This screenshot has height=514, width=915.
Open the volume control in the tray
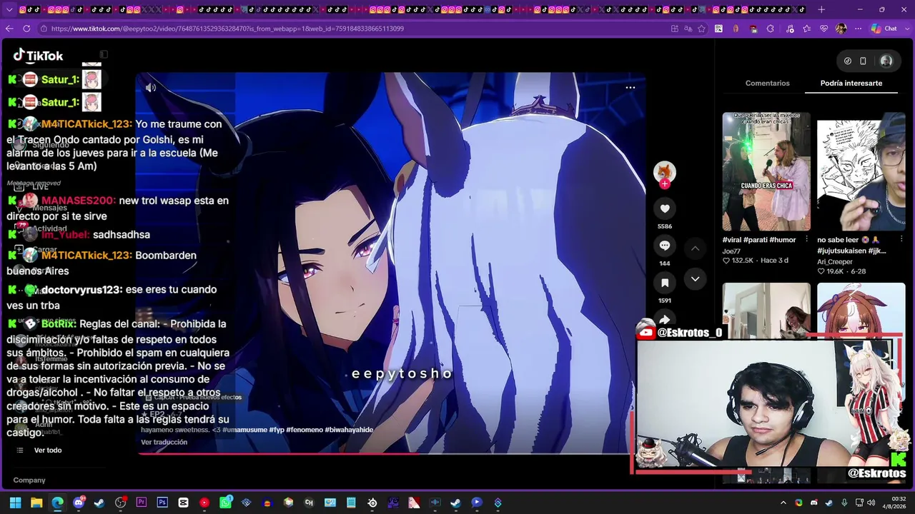tap(871, 503)
